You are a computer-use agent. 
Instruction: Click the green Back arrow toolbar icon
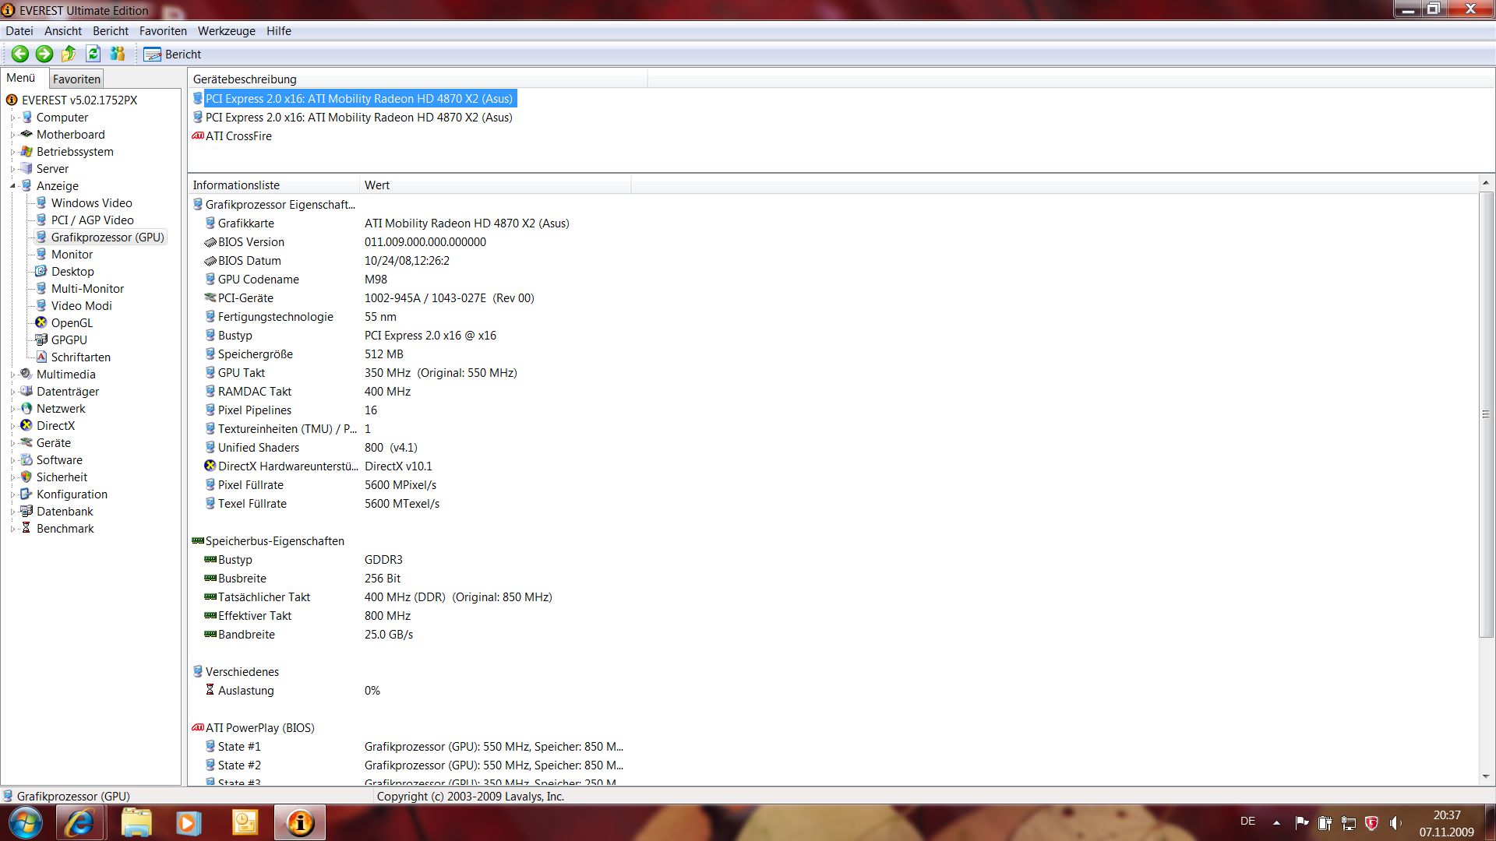click(20, 54)
